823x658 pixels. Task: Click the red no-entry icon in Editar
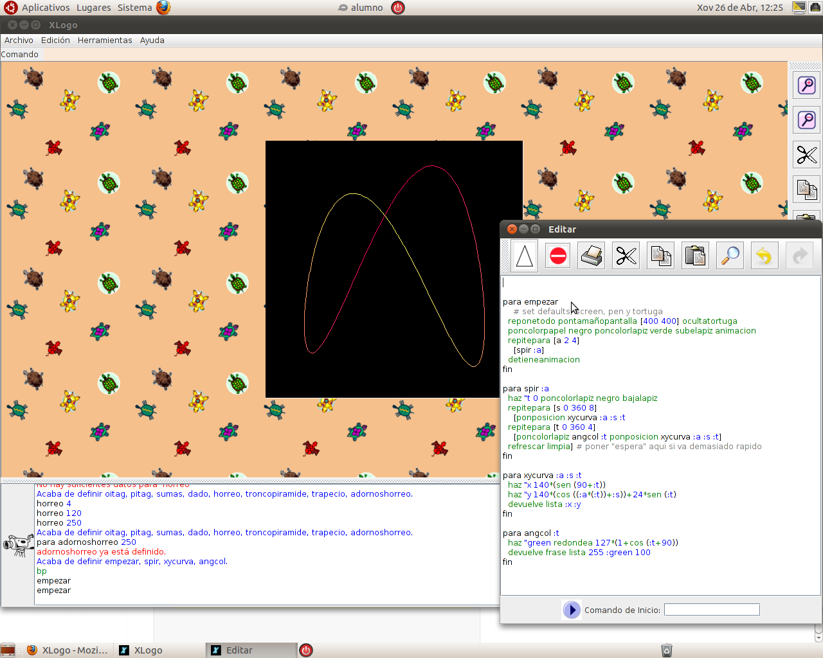(558, 256)
